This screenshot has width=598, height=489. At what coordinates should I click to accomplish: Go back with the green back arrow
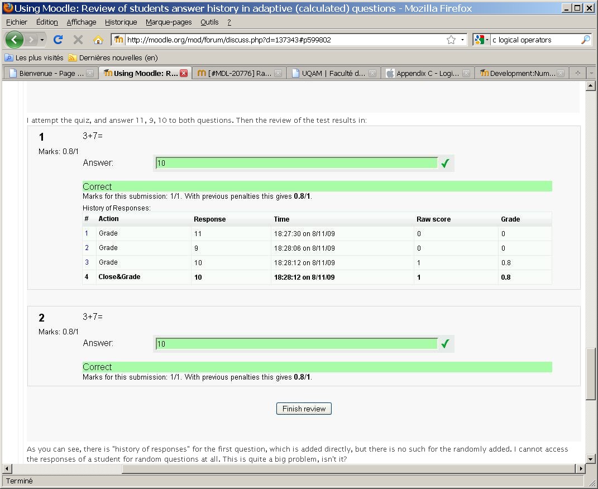(x=14, y=39)
